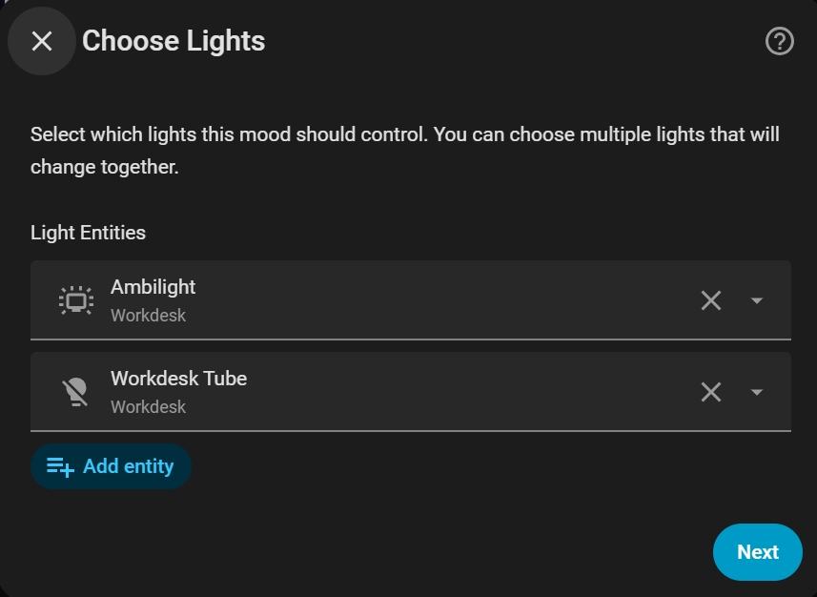Click the Add entity button label

128,466
